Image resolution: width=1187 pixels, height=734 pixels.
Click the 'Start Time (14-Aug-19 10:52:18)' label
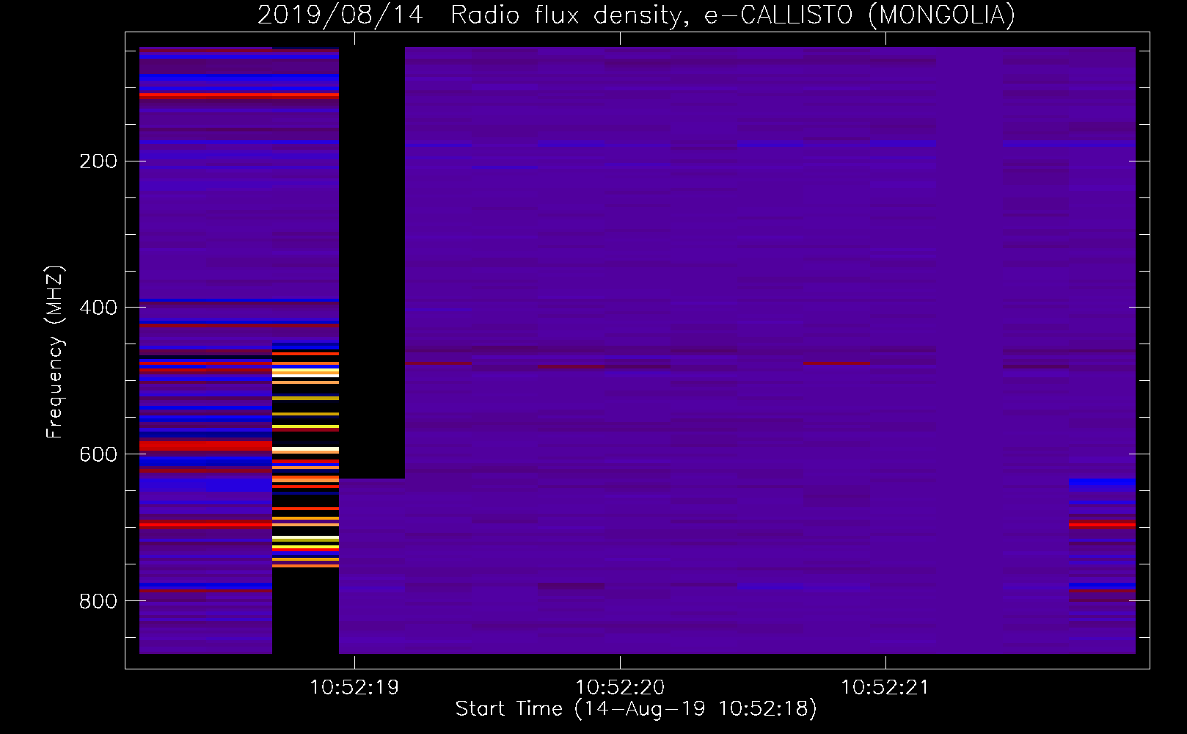coord(636,709)
